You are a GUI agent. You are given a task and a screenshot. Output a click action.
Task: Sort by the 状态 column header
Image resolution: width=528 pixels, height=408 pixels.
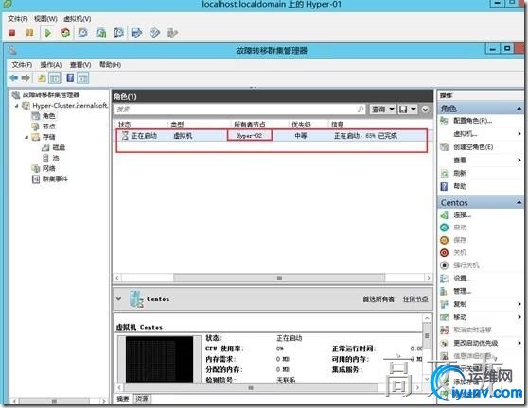125,125
